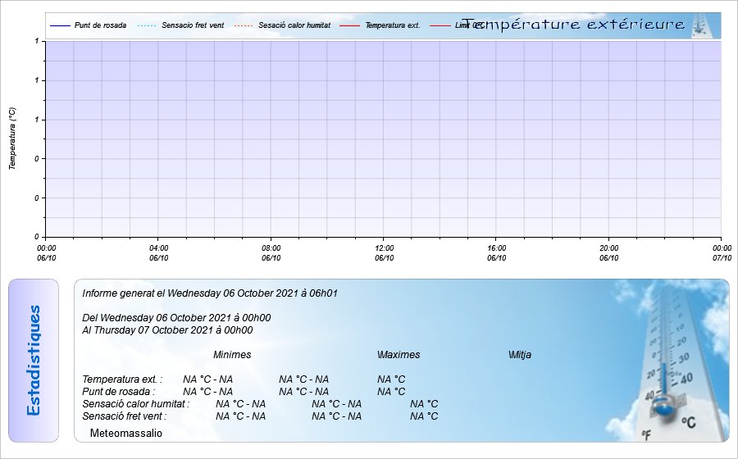Click the Minimes column header

pyautogui.click(x=232, y=355)
